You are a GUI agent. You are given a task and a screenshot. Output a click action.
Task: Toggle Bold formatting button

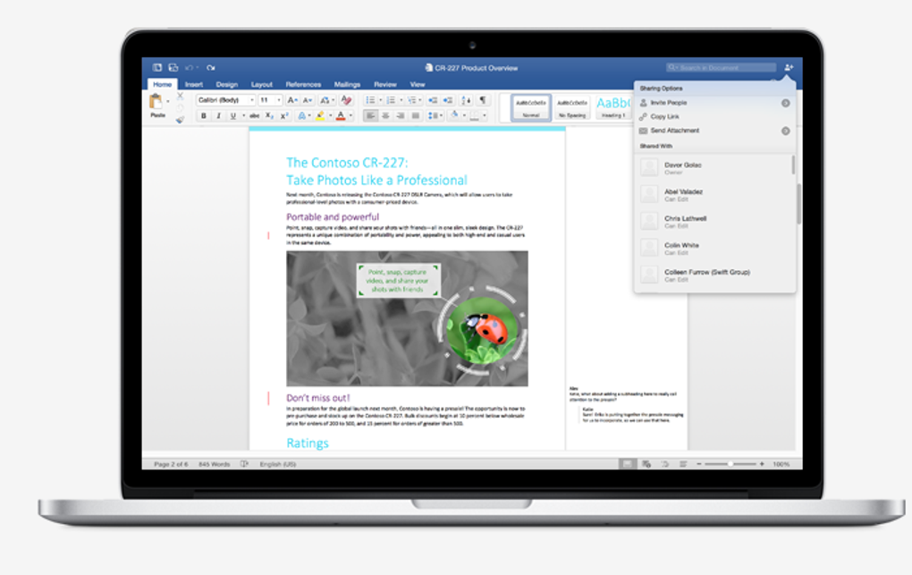[204, 116]
